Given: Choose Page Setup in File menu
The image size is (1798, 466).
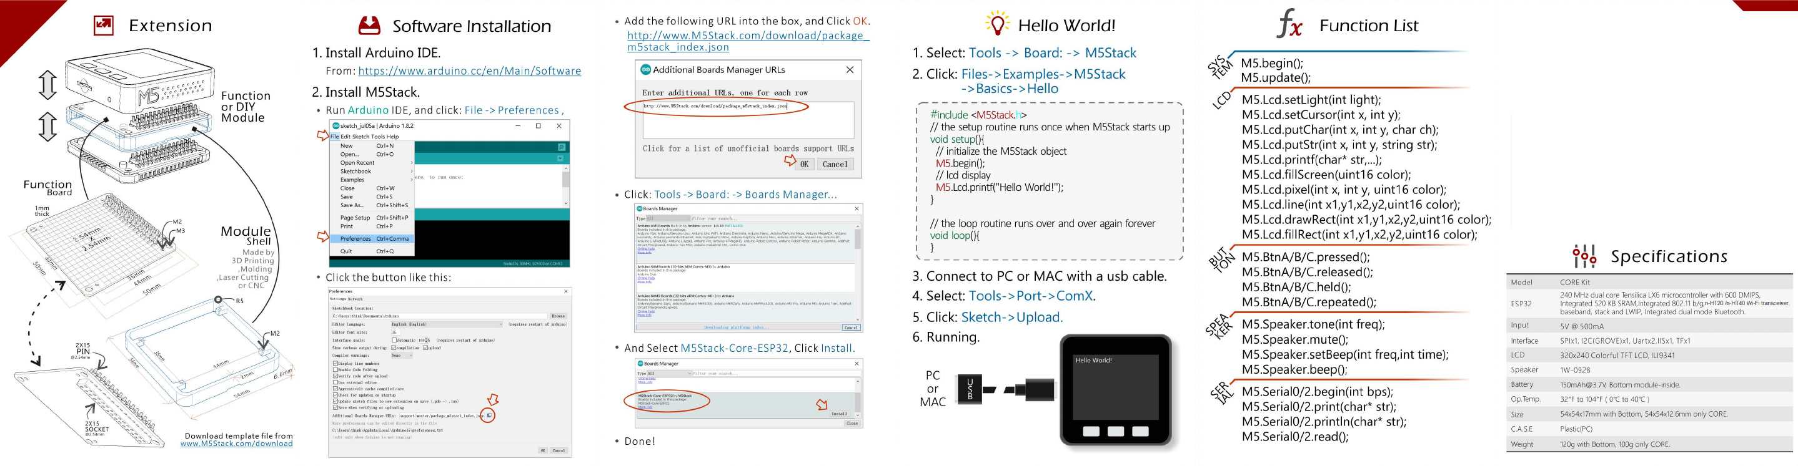Looking at the screenshot, I should tap(372, 218).
